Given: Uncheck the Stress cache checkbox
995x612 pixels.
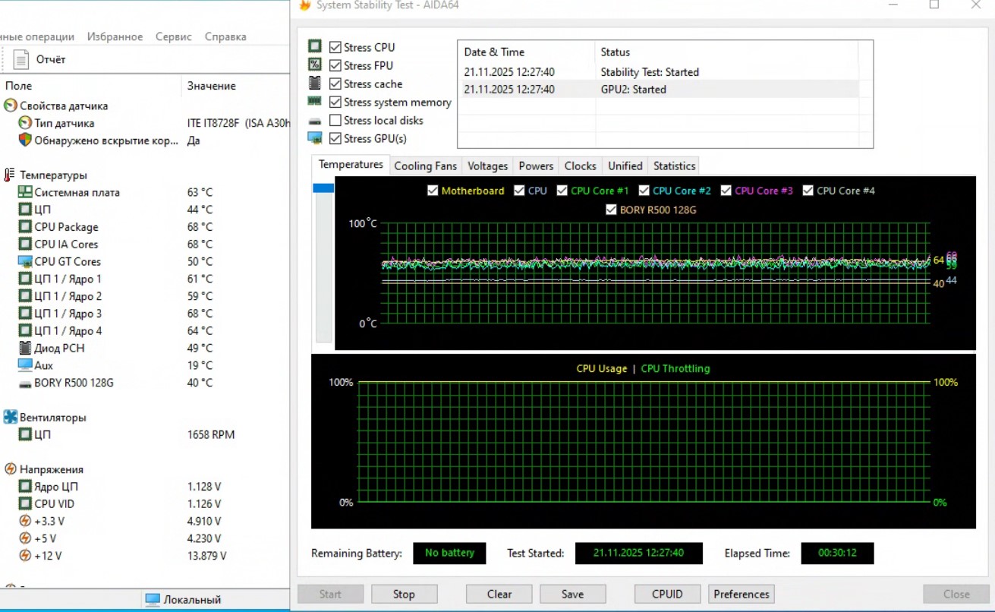Looking at the screenshot, I should coord(335,84).
